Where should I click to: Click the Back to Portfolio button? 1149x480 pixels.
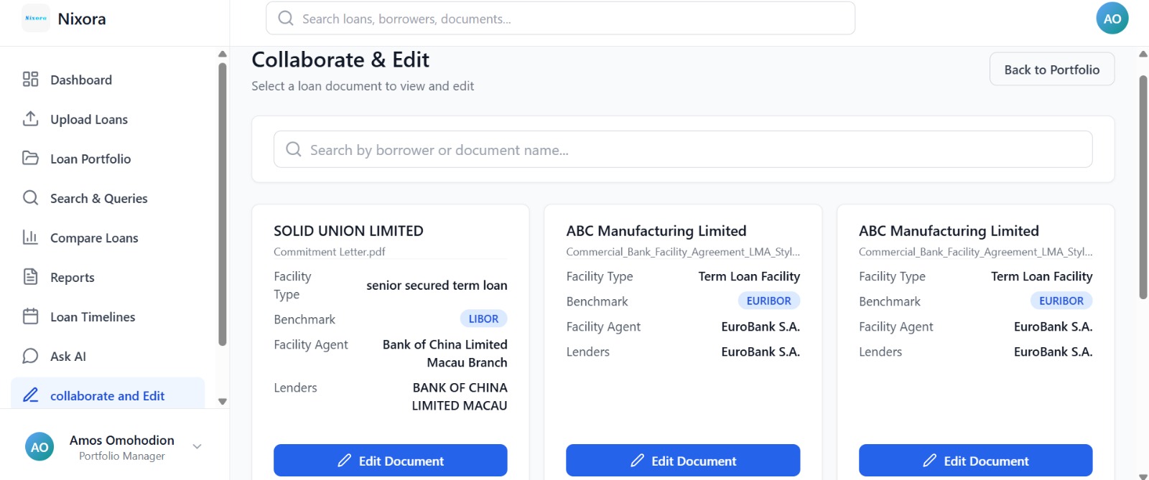pyautogui.click(x=1051, y=70)
